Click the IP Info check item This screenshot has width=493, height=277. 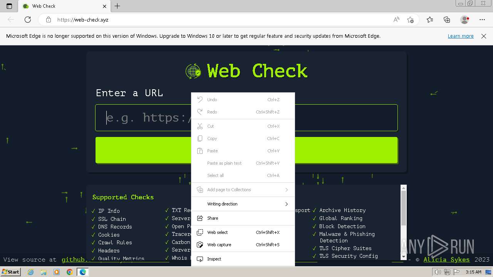point(109,211)
